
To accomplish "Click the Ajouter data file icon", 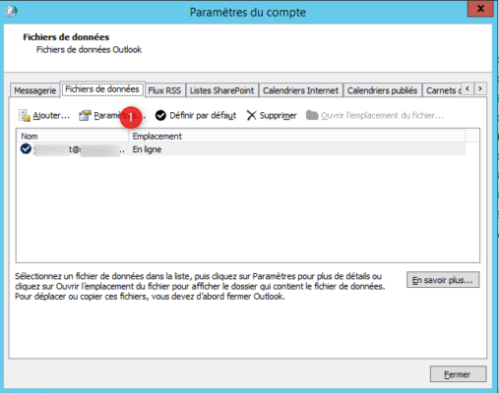I will [x=25, y=115].
